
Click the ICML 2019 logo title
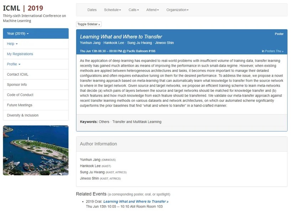click(23, 8)
